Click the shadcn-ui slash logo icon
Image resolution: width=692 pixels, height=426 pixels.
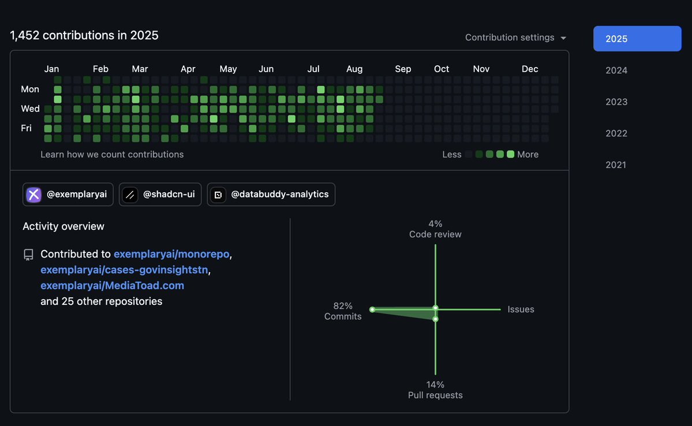(130, 195)
